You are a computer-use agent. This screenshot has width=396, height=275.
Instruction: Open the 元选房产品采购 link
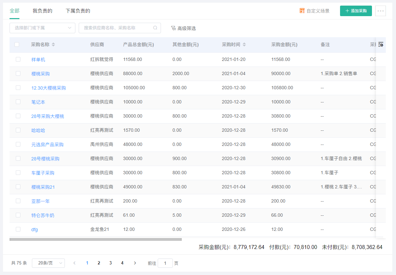click(47, 145)
